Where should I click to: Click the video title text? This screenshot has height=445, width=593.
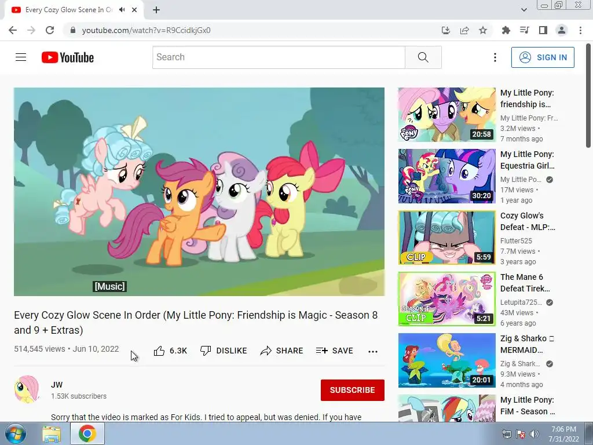tap(196, 322)
